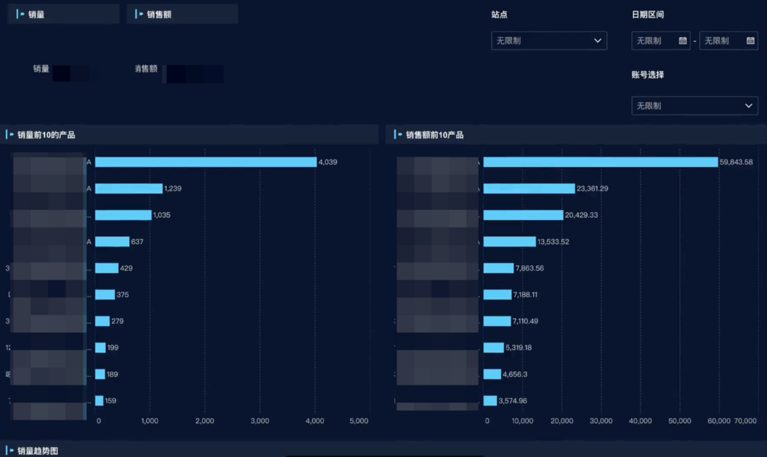
Task: Click the calendar icon in start date field
Action: 683,41
